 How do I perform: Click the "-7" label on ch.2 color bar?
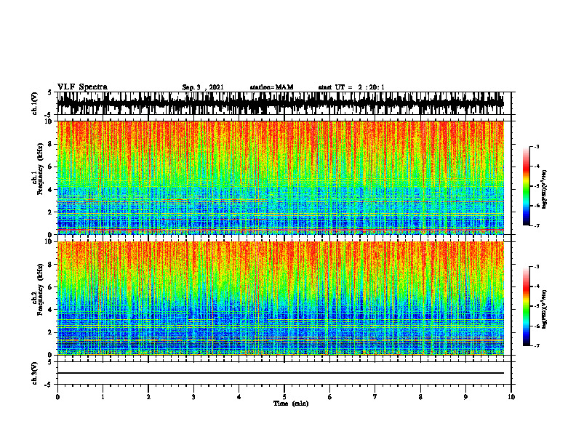click(x=536, y=345)
